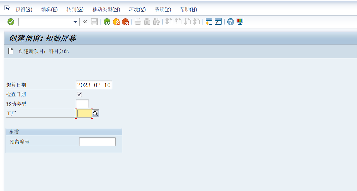Click 创建新项目：科目分配 button
Screen dimensions: 357x191
[x=38, y=51]
